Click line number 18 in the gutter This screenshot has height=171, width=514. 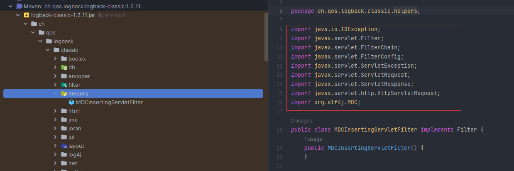pos(279,130)
